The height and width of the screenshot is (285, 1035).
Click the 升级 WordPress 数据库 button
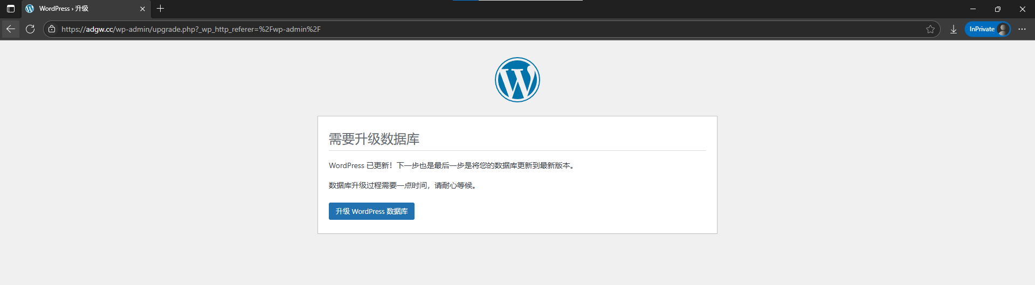tap(371, 211)
